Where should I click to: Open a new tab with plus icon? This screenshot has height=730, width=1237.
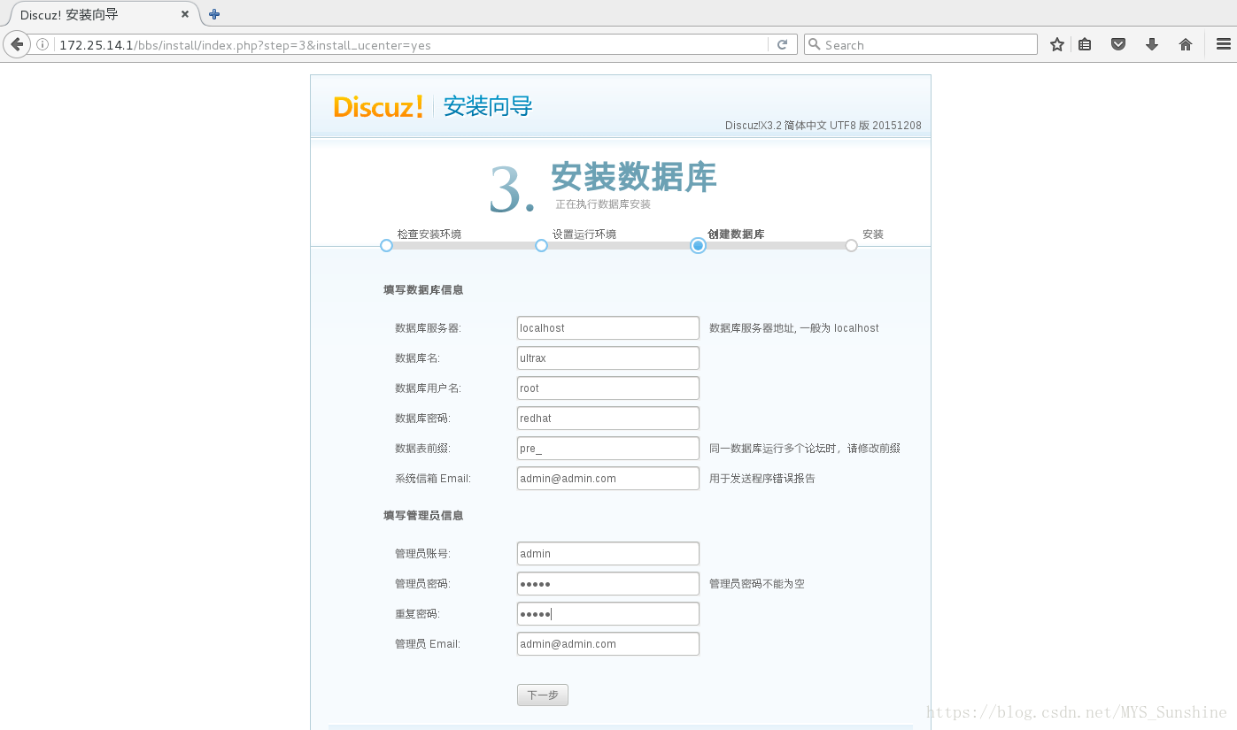[213, 14]
